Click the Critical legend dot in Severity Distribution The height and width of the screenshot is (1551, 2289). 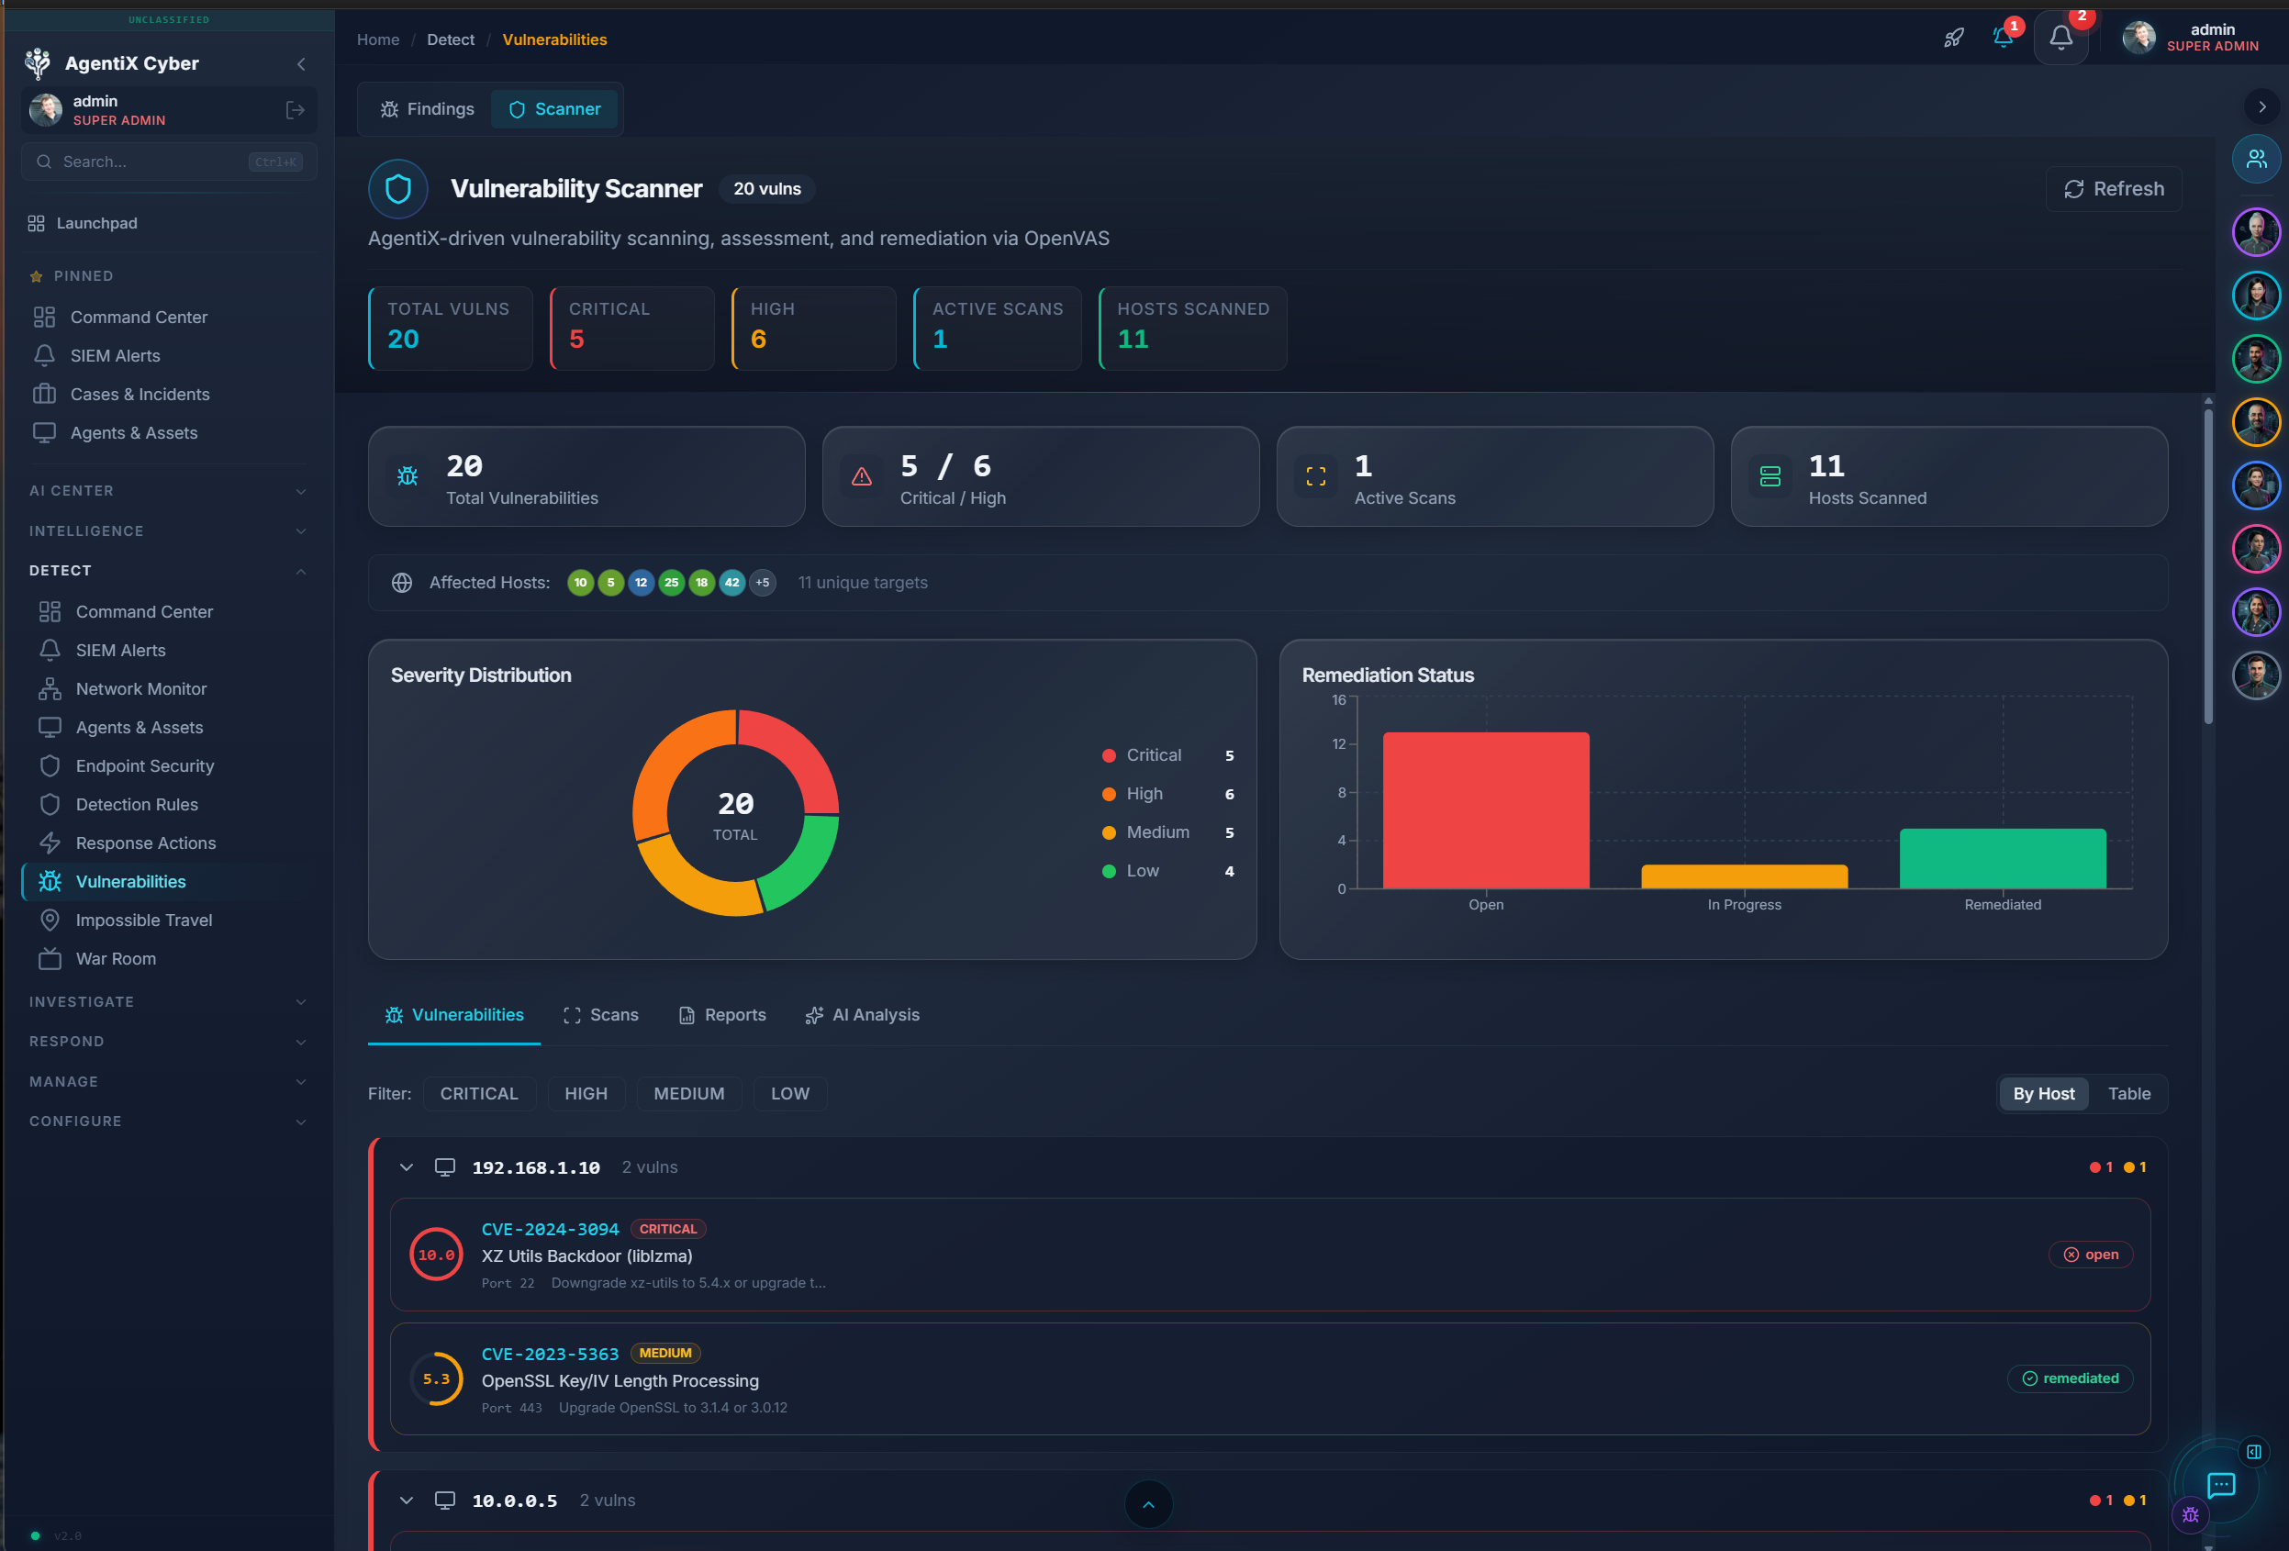point(1107,755)
